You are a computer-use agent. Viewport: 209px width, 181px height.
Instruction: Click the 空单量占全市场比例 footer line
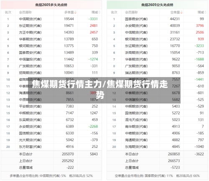(157, 176)
